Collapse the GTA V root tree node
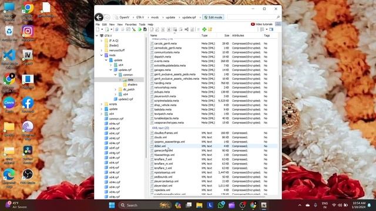Viewport: 376px width, 211px height. coord(97,36)
